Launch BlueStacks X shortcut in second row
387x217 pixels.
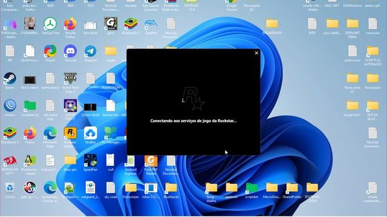click(131, 24)
